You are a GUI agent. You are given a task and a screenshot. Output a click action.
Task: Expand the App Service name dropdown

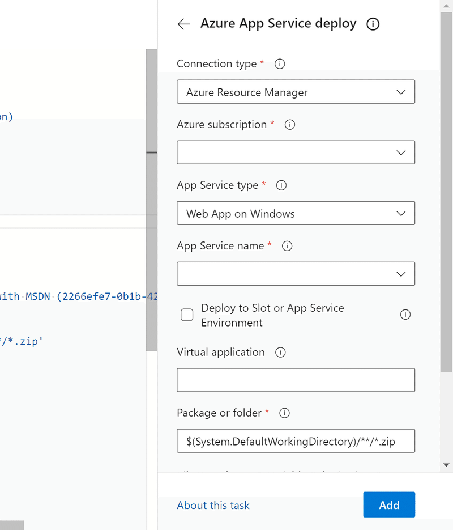point(296,274)
